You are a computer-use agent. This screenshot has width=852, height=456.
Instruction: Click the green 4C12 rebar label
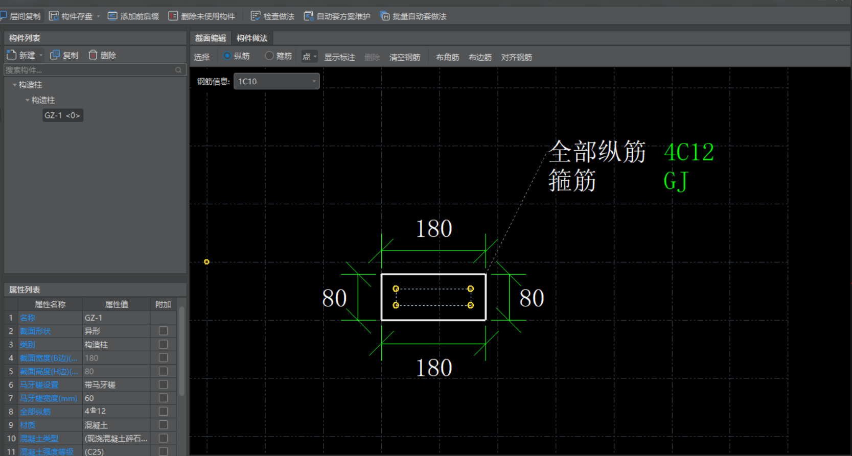(x=688, y=152)
